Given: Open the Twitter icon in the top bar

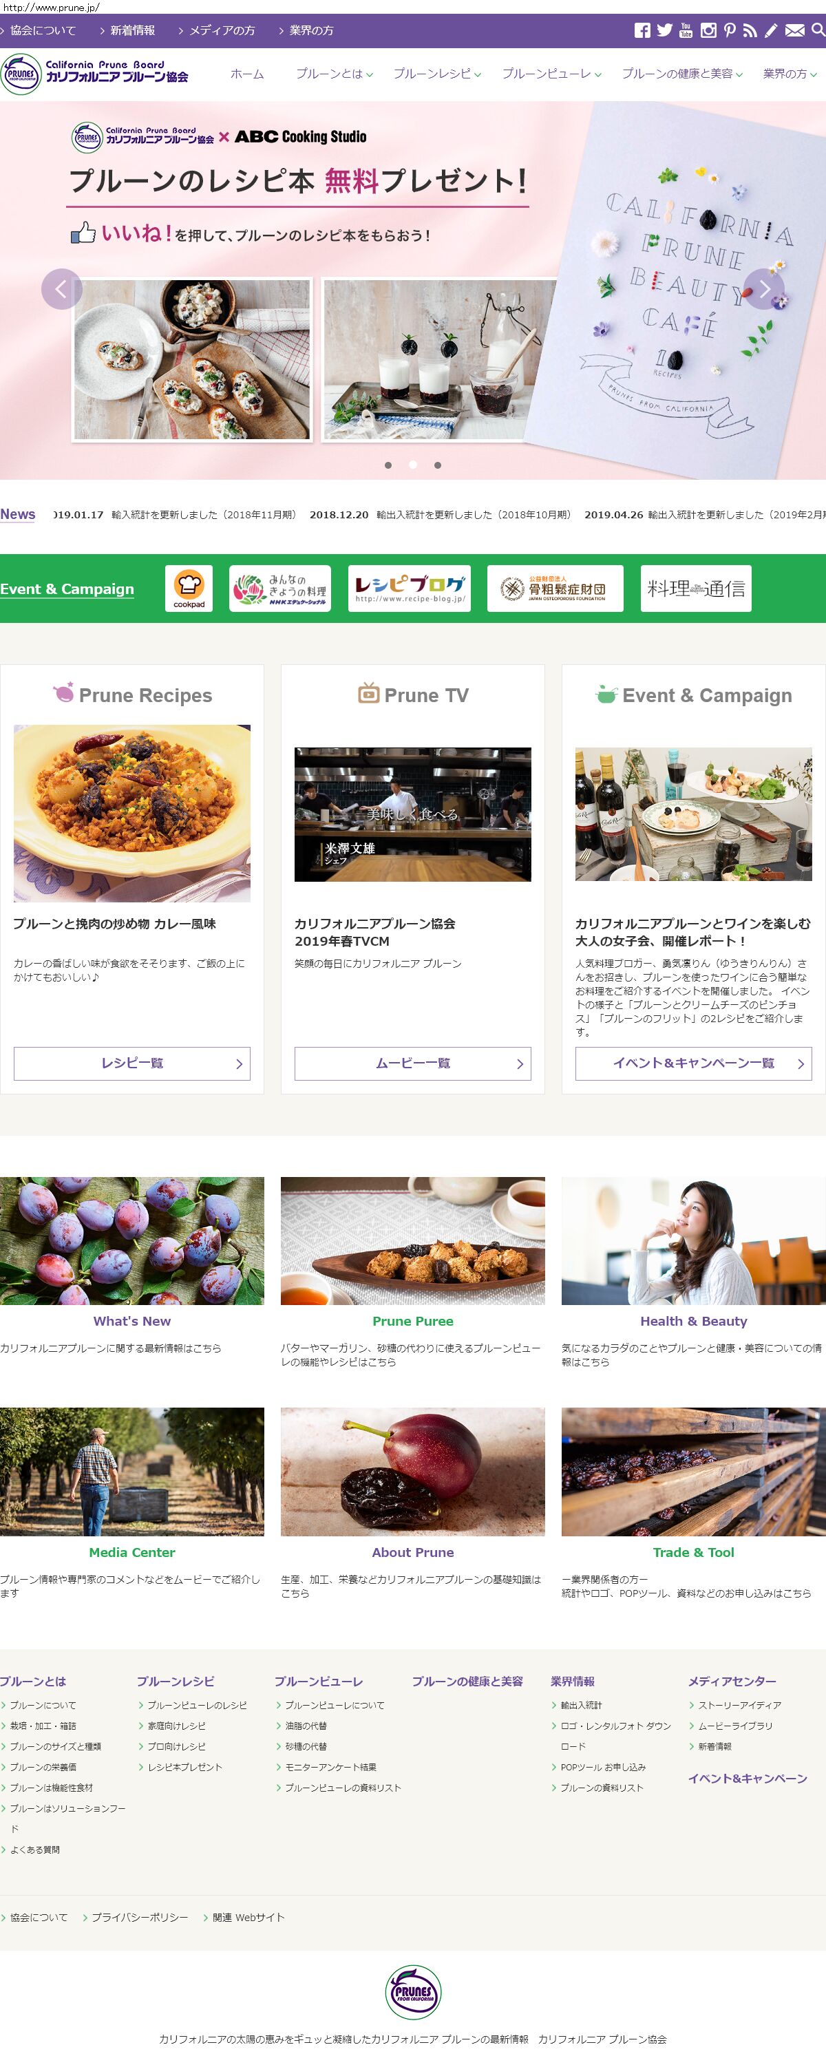Looking at the screenshot, I should click(664, 30).
